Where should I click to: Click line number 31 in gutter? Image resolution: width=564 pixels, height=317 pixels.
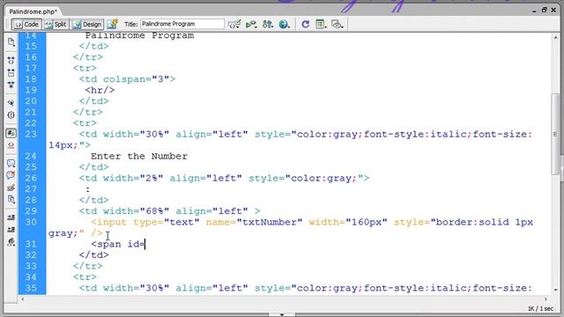click(31, 244)
